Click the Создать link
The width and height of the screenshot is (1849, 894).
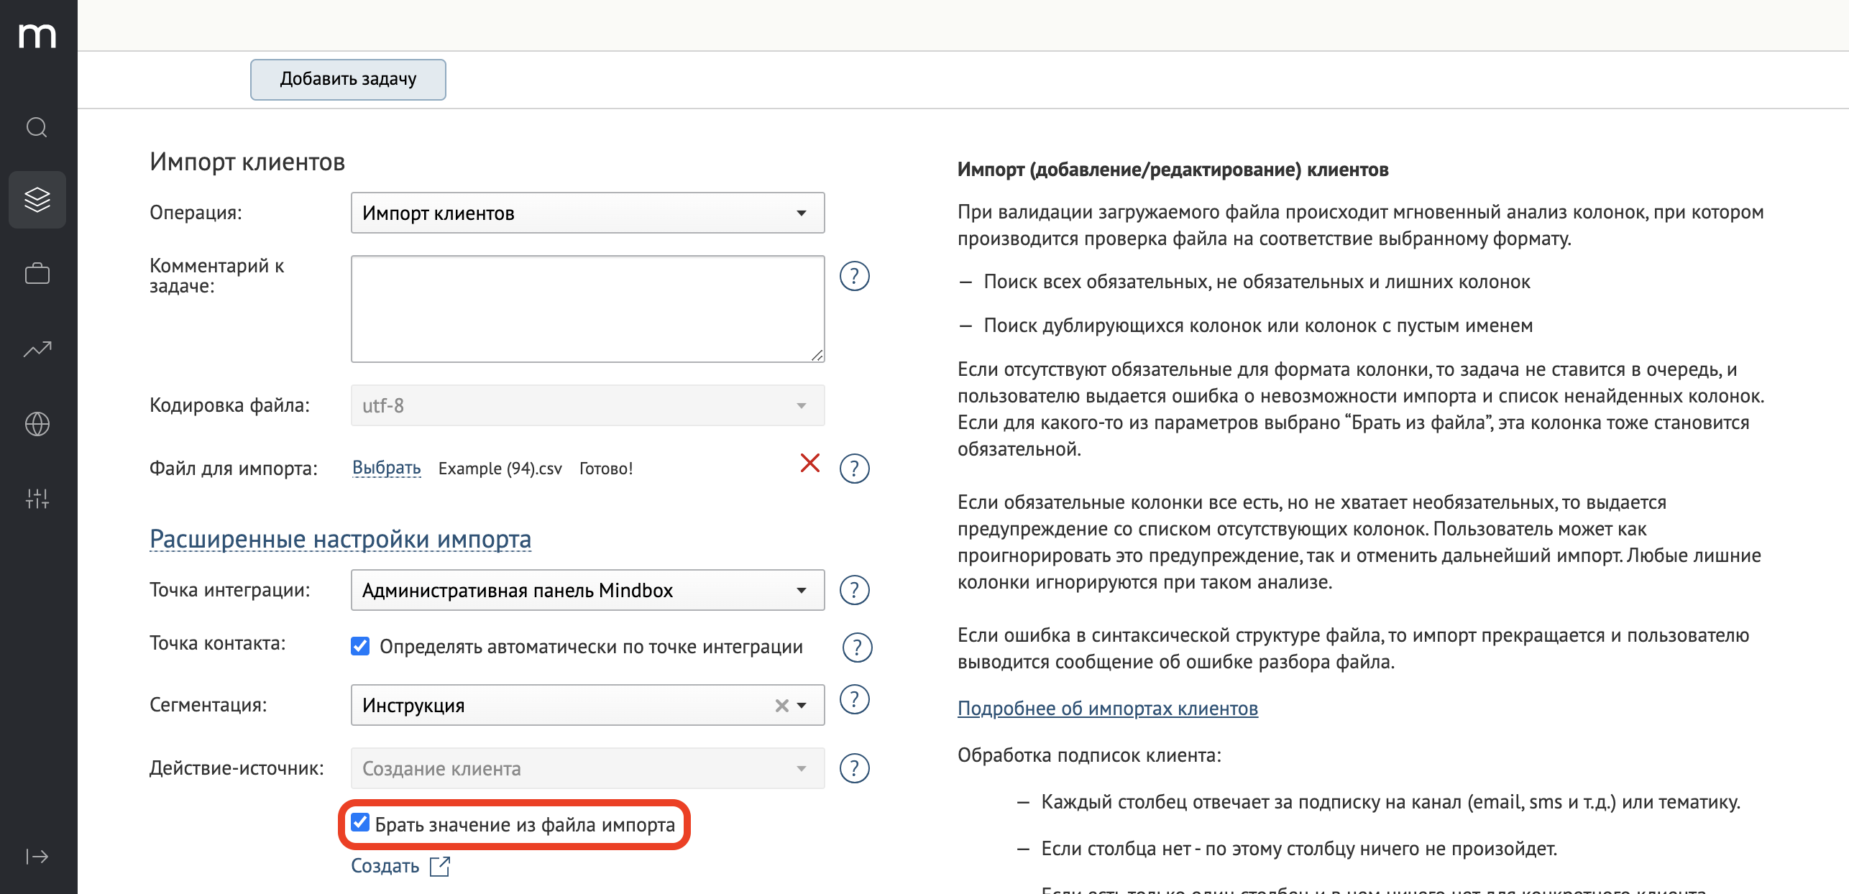(385, 866)
